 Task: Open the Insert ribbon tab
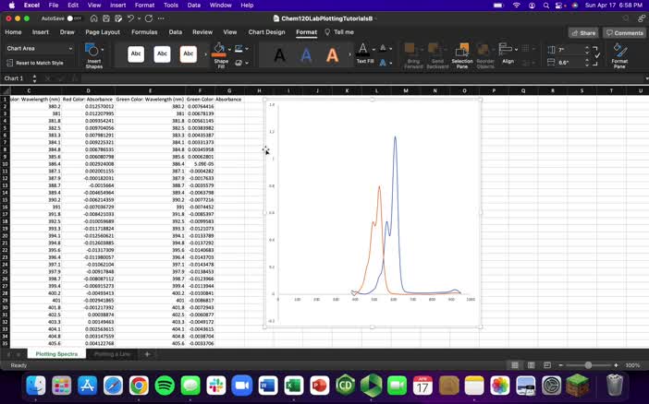(x=41, y=32)
